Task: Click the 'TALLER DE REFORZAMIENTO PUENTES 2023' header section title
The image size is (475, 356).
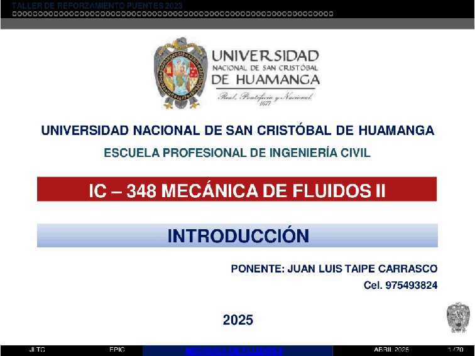Action: click(97, 6)
